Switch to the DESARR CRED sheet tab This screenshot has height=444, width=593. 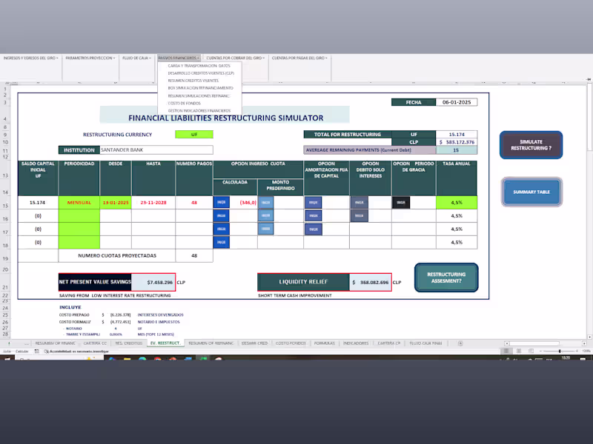coord(254,343)
